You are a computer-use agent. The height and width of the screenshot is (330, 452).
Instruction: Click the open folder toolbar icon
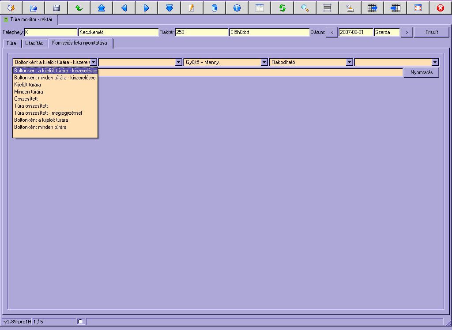tap(34, 7)
